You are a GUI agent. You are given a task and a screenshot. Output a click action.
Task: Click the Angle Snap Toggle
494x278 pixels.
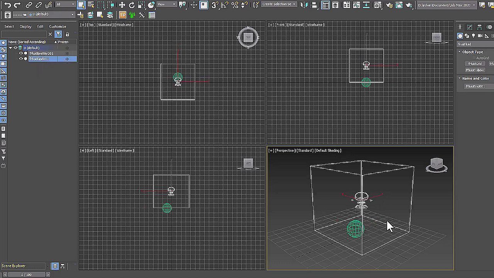(224, 4)
